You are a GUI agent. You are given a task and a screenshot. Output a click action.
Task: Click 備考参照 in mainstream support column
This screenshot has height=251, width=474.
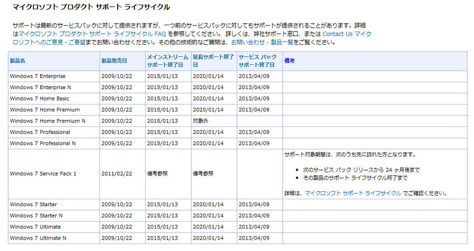(x=157, y=174)
